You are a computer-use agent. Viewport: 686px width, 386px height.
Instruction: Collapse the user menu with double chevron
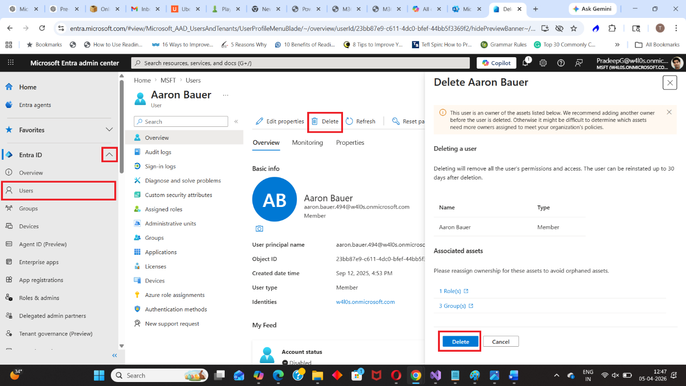[236, 121]
